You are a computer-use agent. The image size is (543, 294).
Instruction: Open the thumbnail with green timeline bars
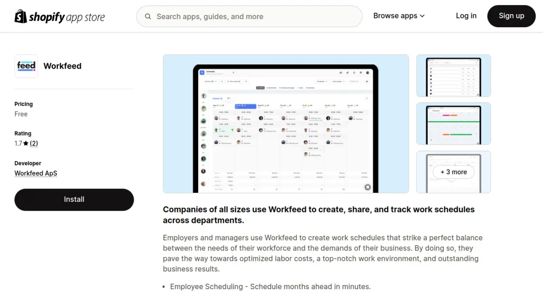[x=453, y=123]
